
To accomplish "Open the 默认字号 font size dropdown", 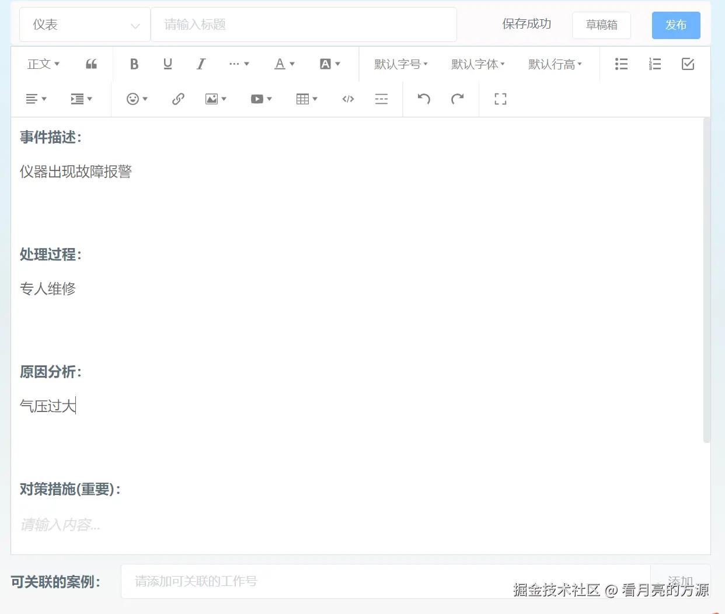I will coord(401,64).
